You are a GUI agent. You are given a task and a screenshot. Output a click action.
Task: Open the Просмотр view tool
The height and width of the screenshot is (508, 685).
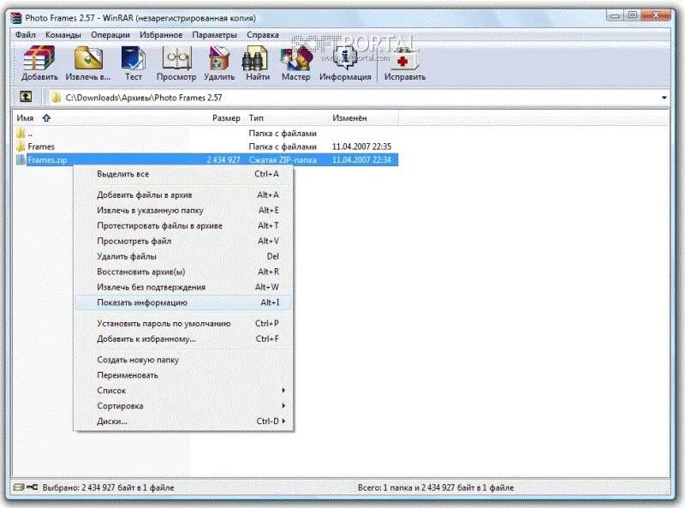tap(177, 58)
